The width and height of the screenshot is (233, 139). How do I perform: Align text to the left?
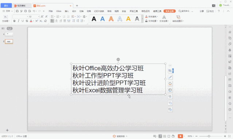coord(52,21)
